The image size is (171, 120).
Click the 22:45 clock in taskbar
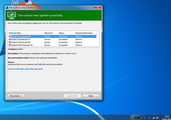tap(167, 116)
